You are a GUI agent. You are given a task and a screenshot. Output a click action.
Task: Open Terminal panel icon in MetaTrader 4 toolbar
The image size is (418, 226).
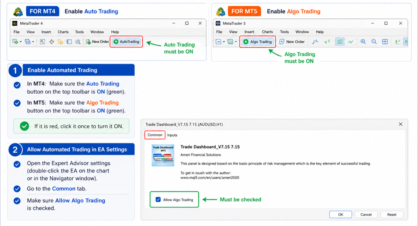click(x=69, y=42)
